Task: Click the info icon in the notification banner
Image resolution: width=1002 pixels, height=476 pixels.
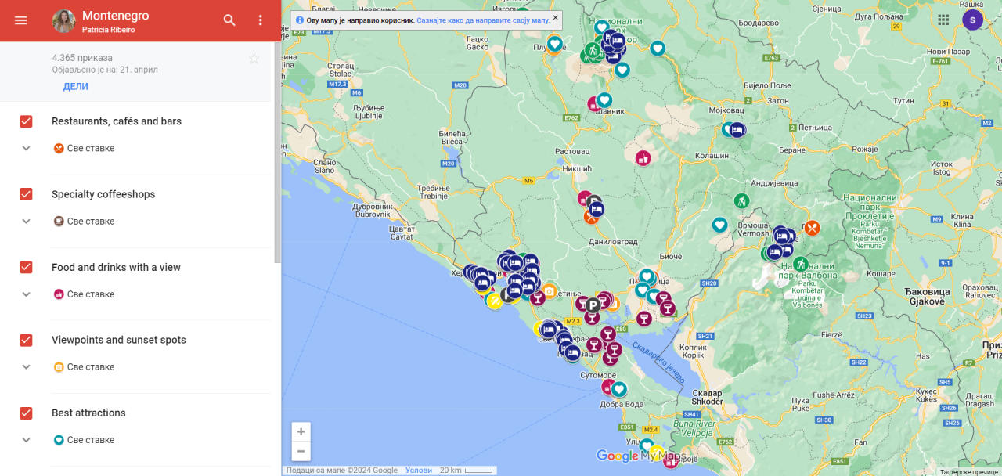Action: pos(299,20)
